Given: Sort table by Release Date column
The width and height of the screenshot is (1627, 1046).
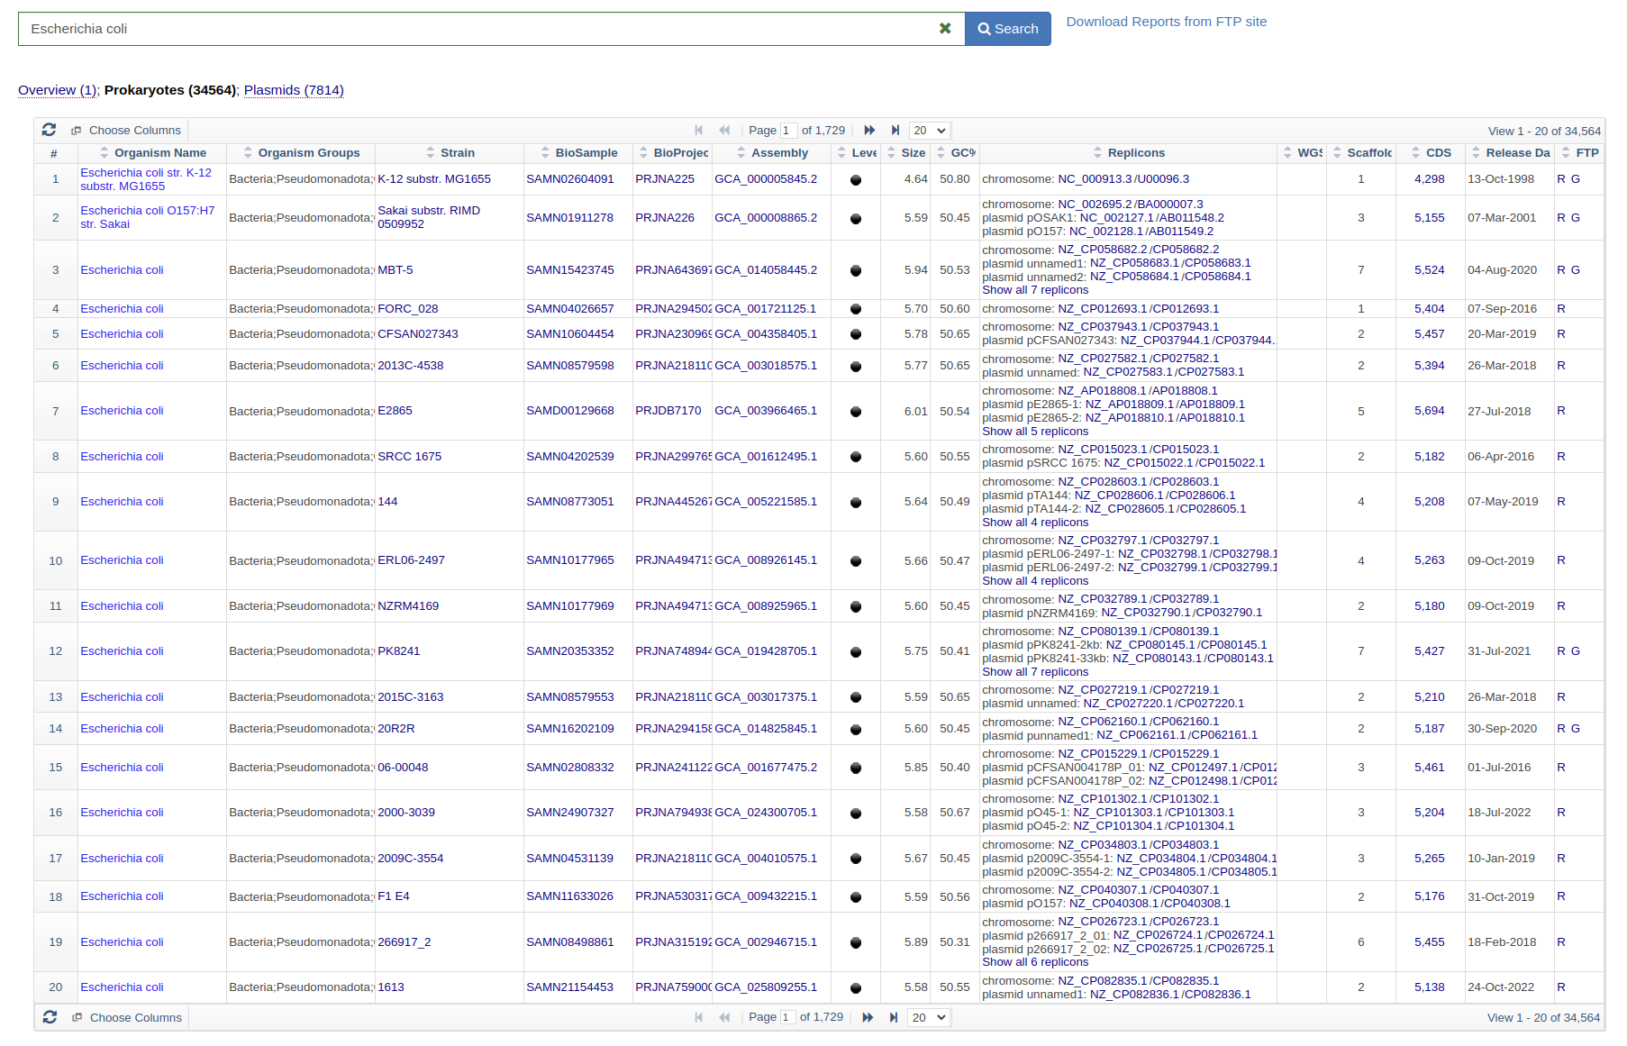Looking at the screenshot, I should pyautogui.click(x=1511, y=153).
